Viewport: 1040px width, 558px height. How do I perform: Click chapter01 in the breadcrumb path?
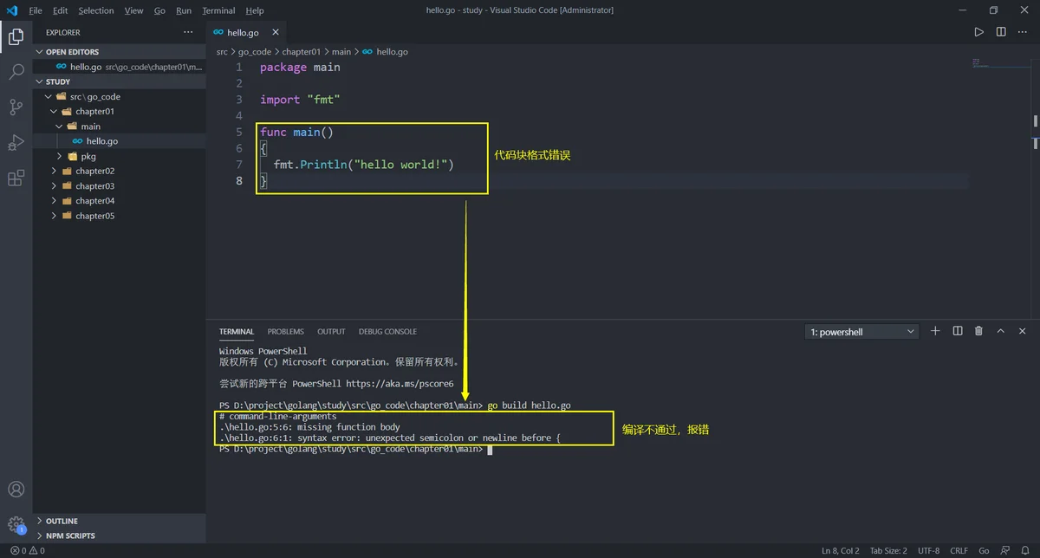coord(302,52)
